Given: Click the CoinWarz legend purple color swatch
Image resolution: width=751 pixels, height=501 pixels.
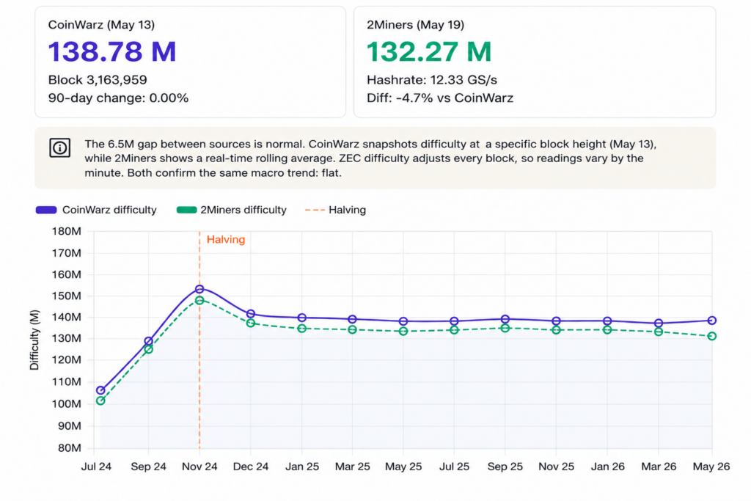Looking at the screenshot, I should pos(46,210).
